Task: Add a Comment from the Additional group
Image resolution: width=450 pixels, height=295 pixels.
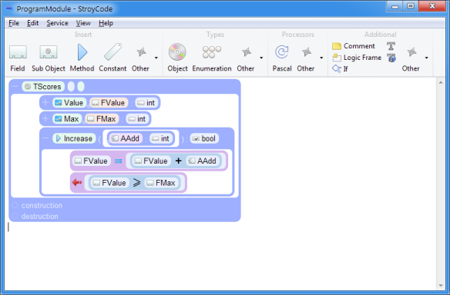Action: [x=354, y=46]
